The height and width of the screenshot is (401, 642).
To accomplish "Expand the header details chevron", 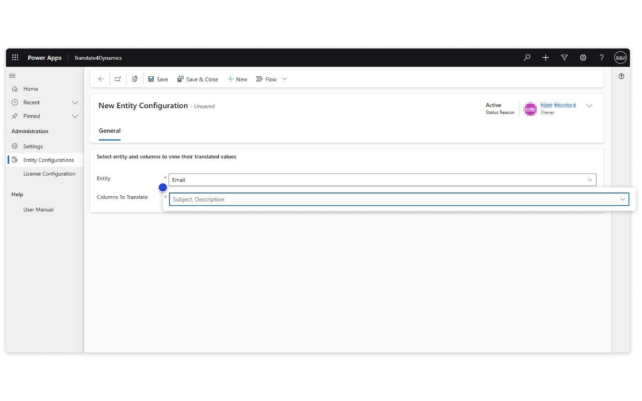I will (589, 105).
